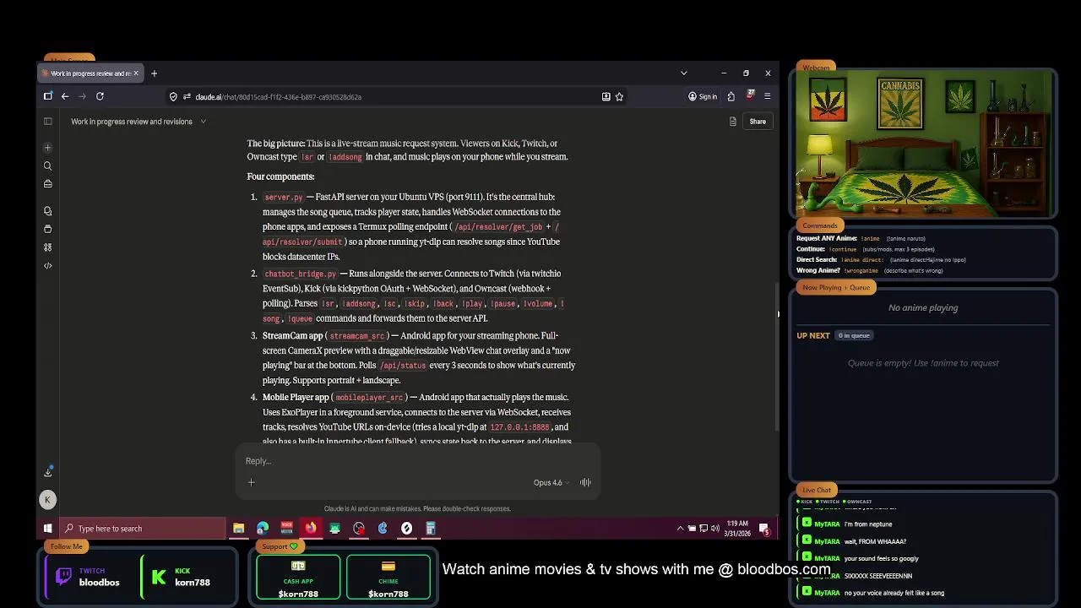1081x608 pixels.
Task: Click the Windows Start button
Action: [x=48, y=529]
